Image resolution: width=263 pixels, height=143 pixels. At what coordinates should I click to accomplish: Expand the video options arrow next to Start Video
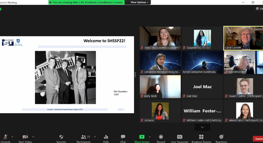(x=33, y=137)
